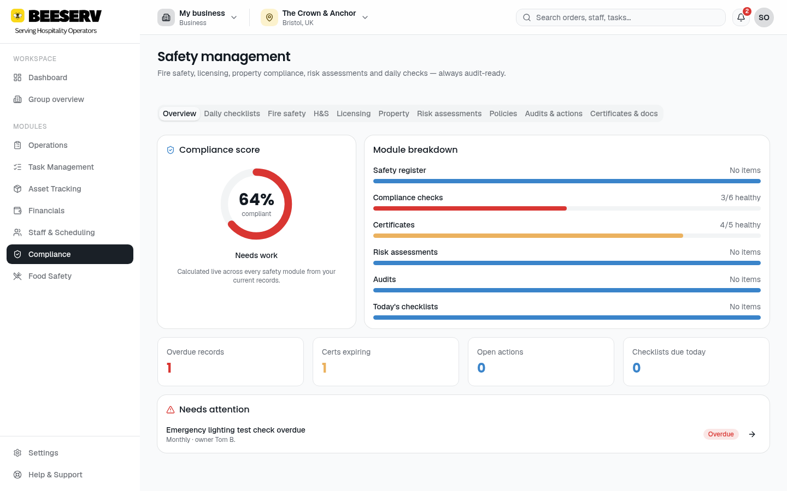Open Settings from the sidebar
Image resolution: width=787 pixels, height=491 pixels.
coord(70,453)
